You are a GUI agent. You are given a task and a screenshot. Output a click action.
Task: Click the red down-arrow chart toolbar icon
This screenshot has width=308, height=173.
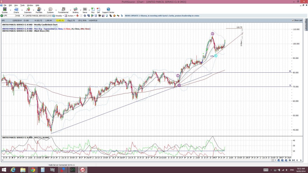(x=77, y=16)
